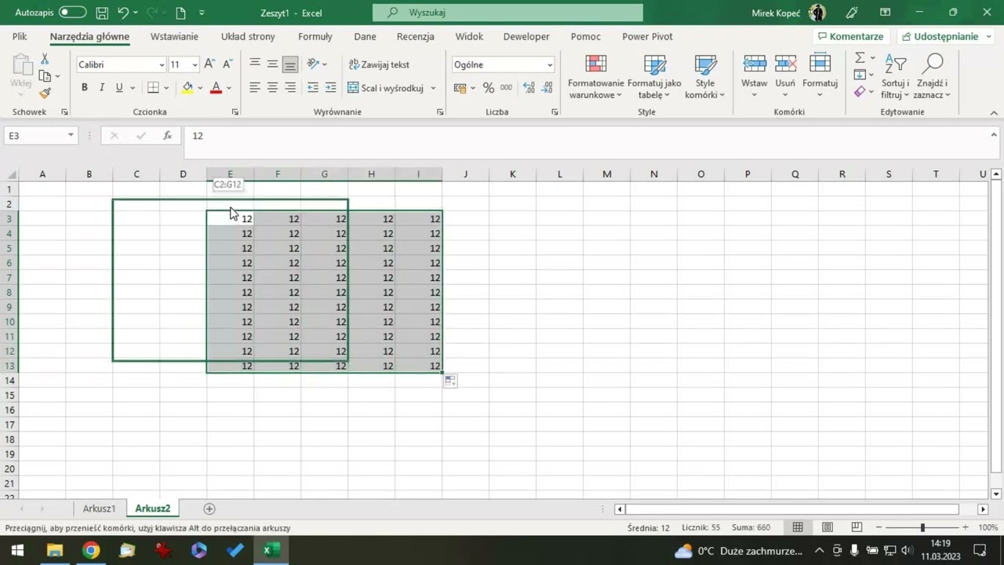Toggle underline formatting

(x=119, y=88)
